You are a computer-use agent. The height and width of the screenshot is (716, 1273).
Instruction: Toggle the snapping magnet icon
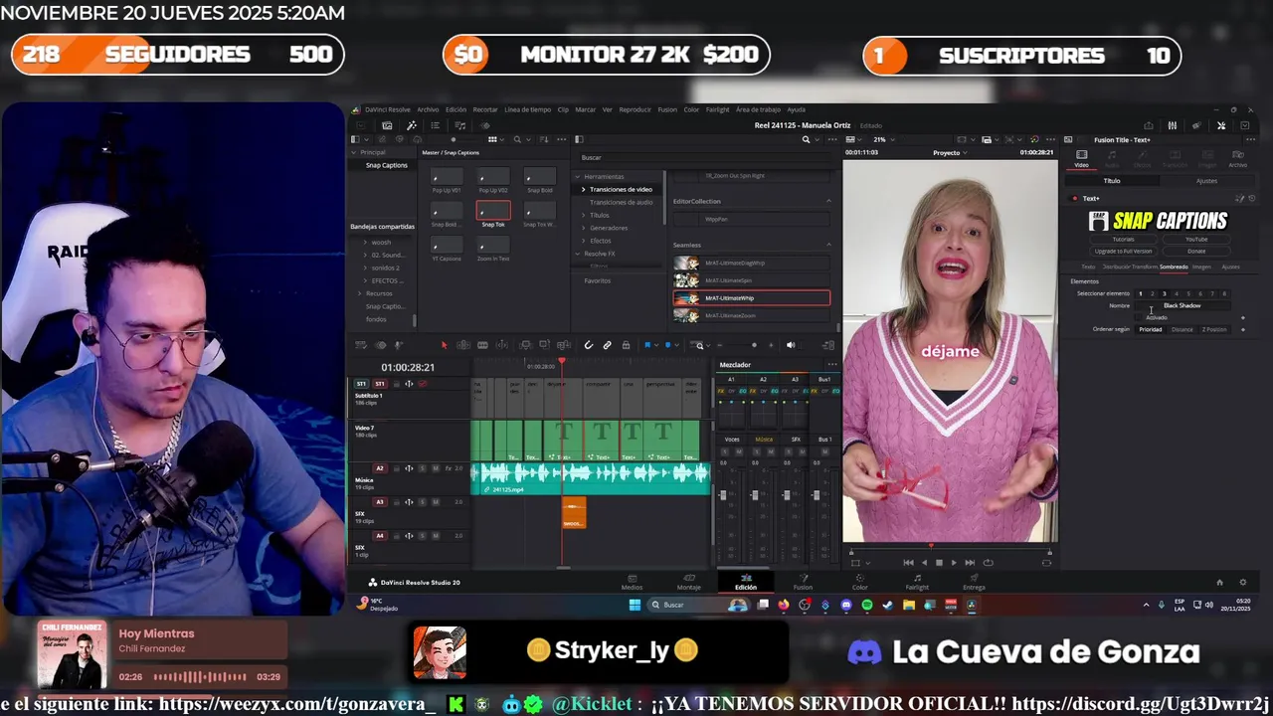coord(589,345)
